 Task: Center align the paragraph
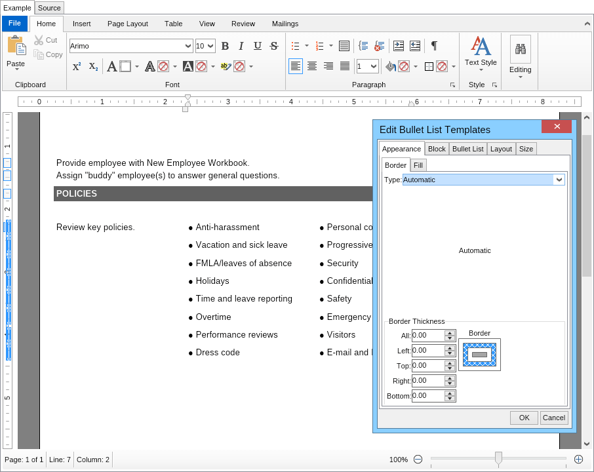(312, 66)
